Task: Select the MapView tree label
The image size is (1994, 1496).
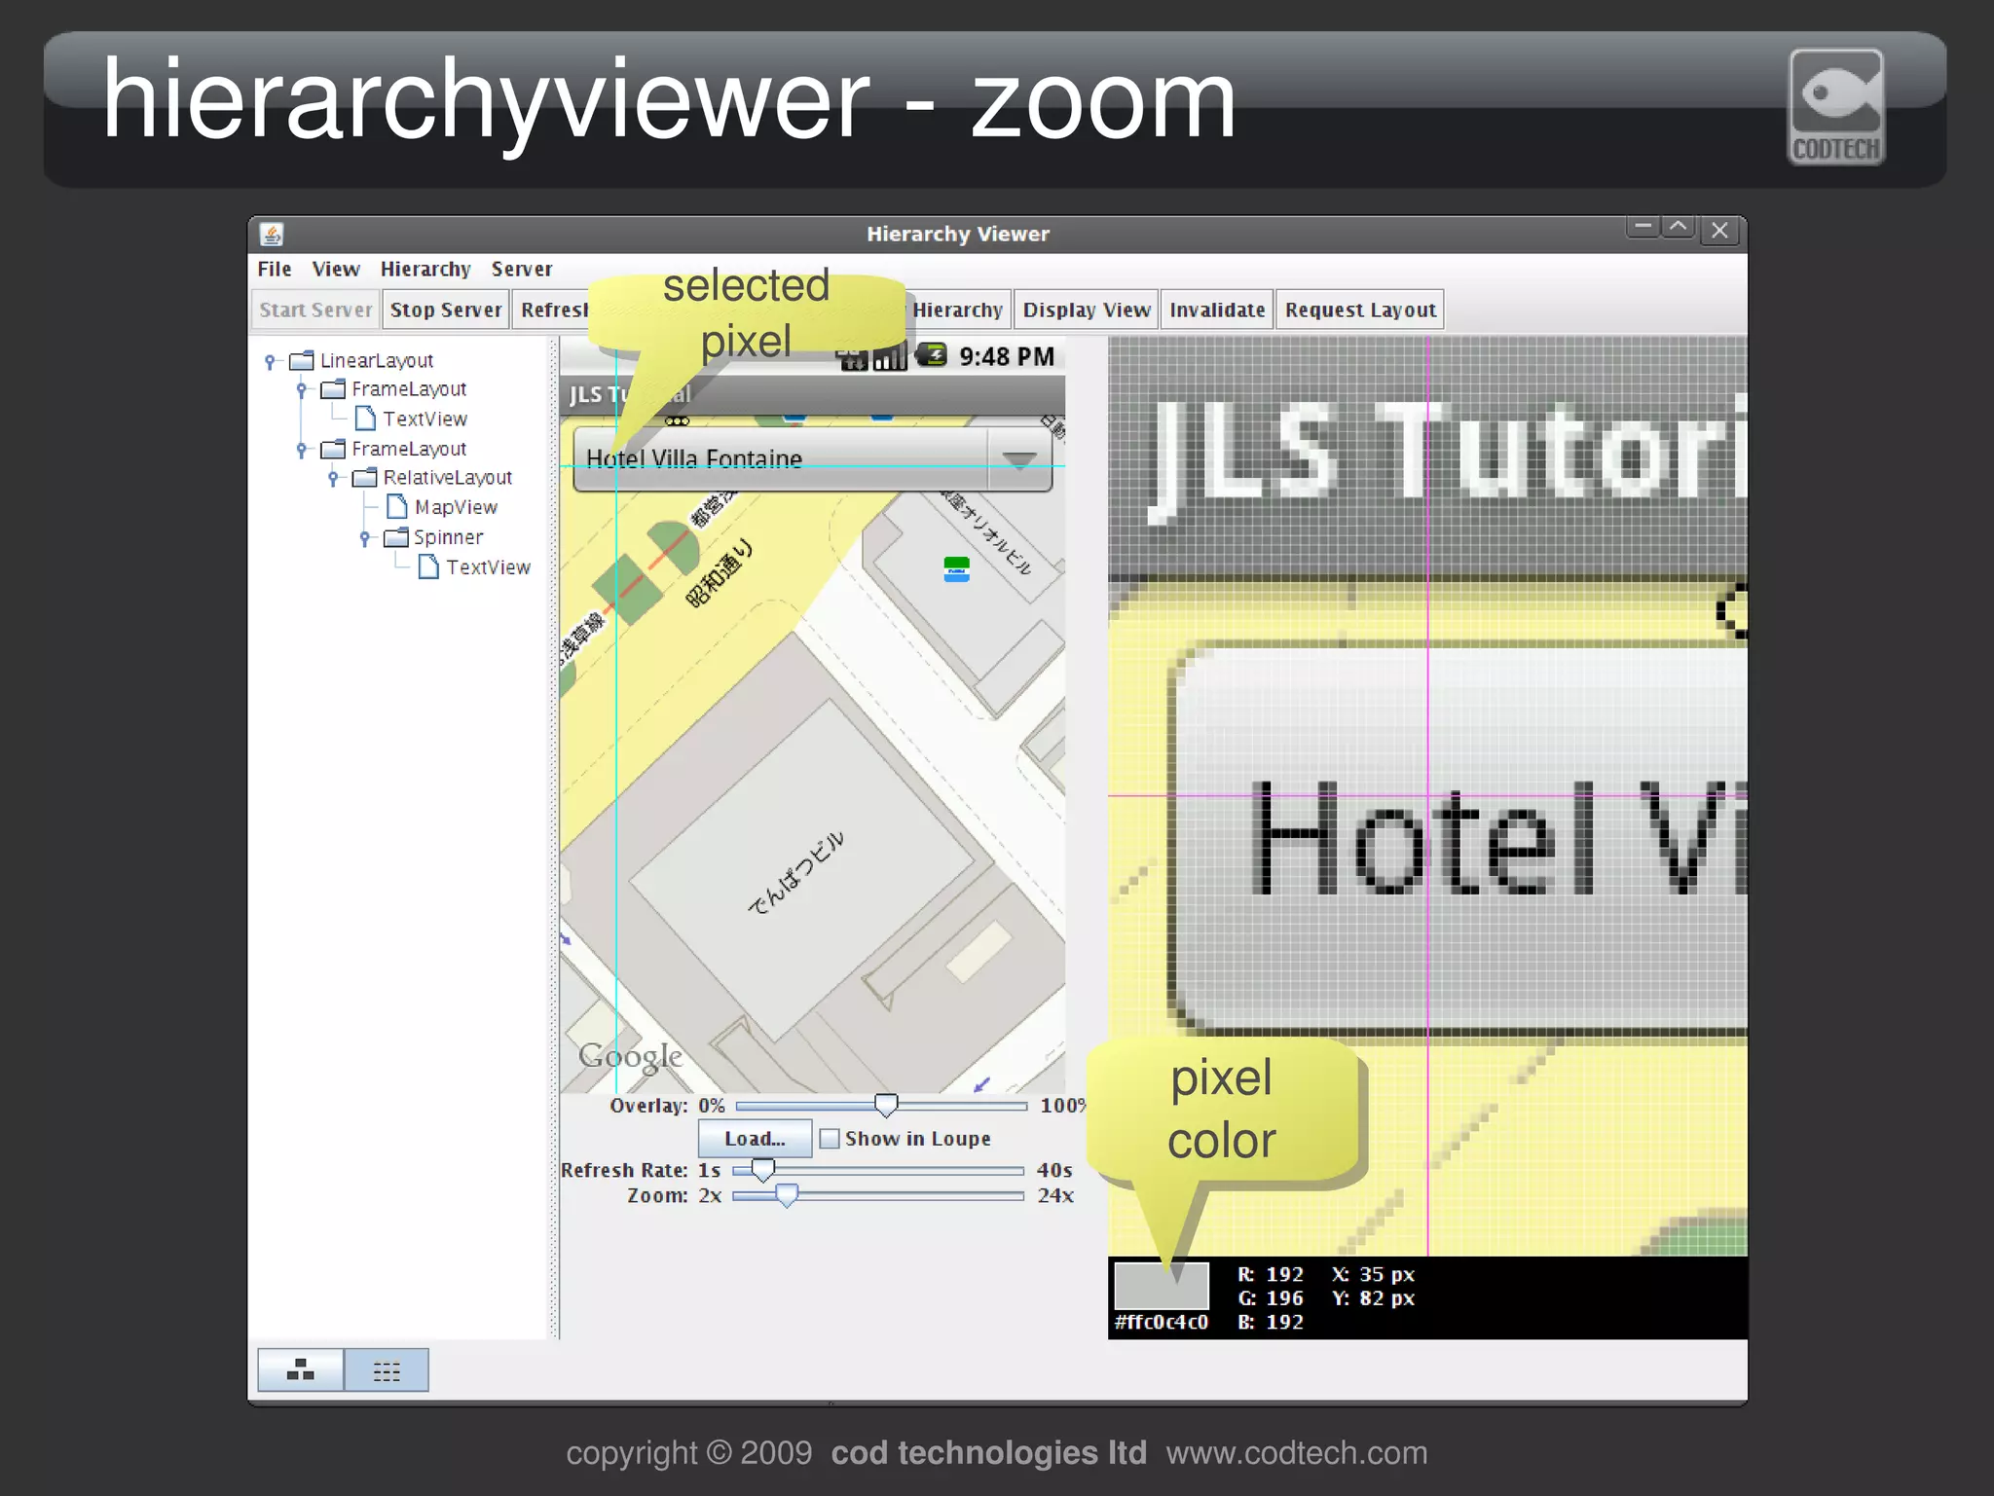Action: pyautogui.click(x=456, y=507)
